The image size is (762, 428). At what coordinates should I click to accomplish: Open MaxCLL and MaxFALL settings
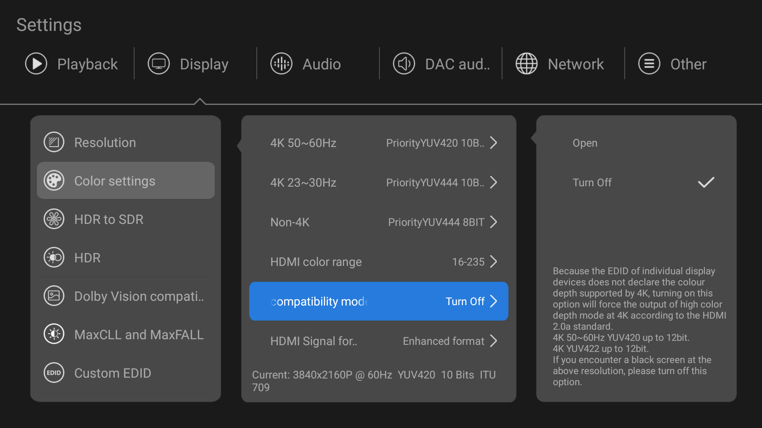click(x=126, y=334)
